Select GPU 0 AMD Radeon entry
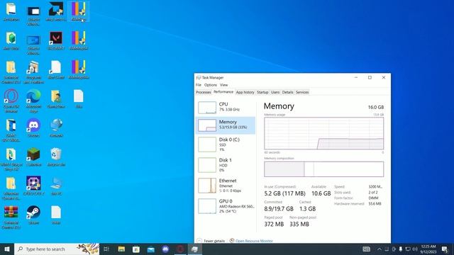This screenshot has height=255, width=454. click(226, 206)
